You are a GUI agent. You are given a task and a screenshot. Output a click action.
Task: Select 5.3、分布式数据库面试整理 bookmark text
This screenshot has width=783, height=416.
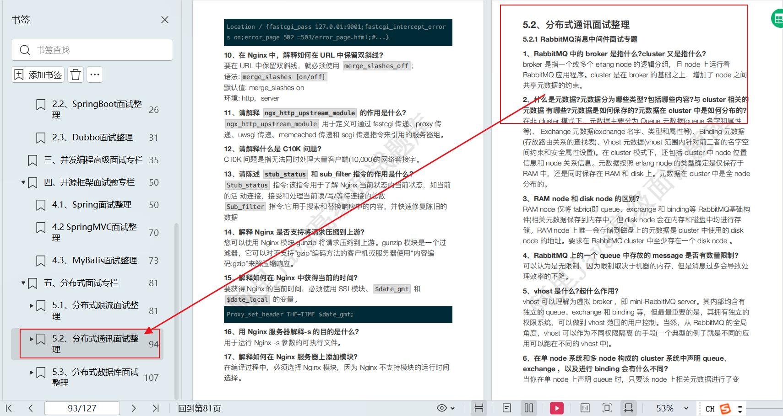point(95,377)
